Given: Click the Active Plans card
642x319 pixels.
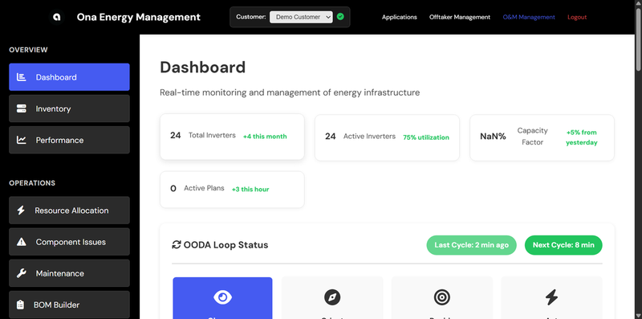Looking at the screenshot, I should point(232,190).
